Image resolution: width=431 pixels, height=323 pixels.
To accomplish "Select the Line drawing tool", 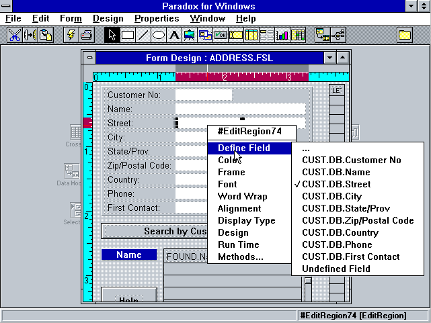I will tap(143, 35).
